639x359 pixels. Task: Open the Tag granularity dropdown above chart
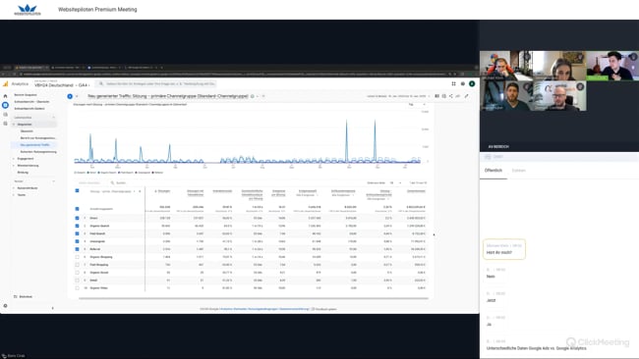(x=417, y=105)
